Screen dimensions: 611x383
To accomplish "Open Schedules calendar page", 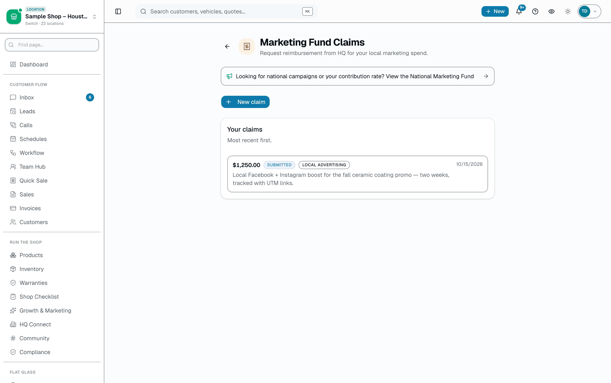I will (52, 139).
